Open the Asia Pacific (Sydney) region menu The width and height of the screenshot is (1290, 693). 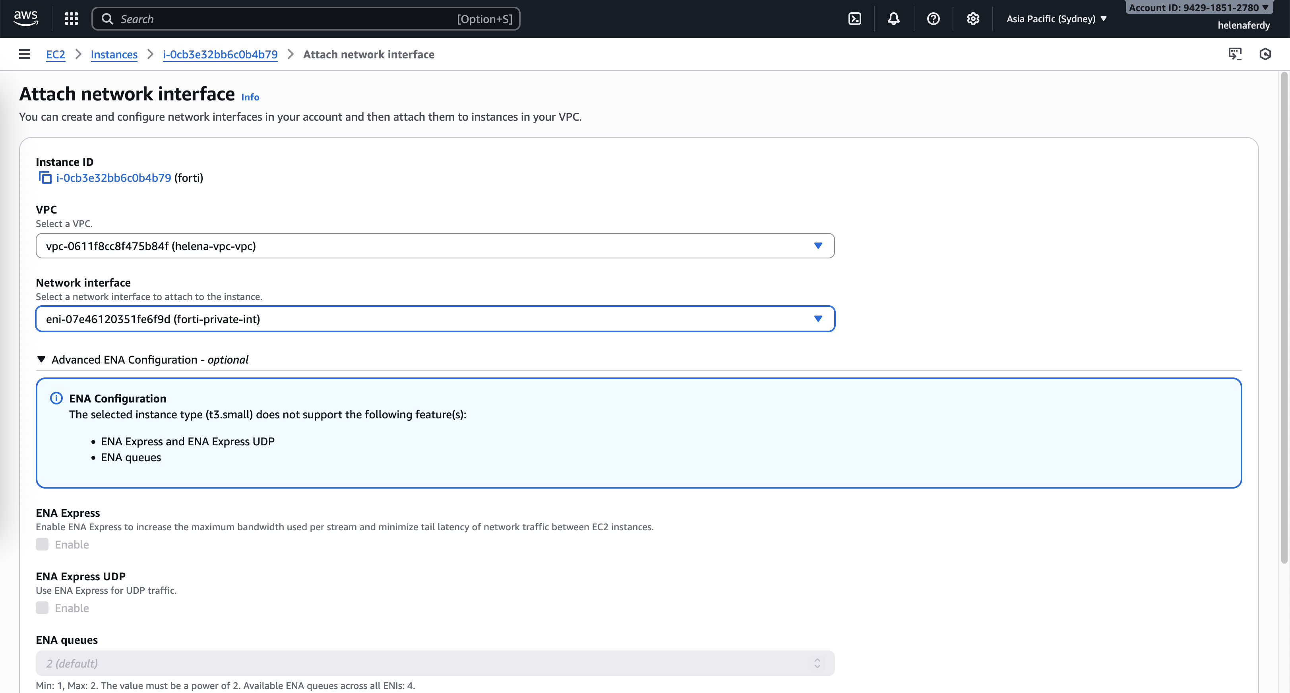1056,19
